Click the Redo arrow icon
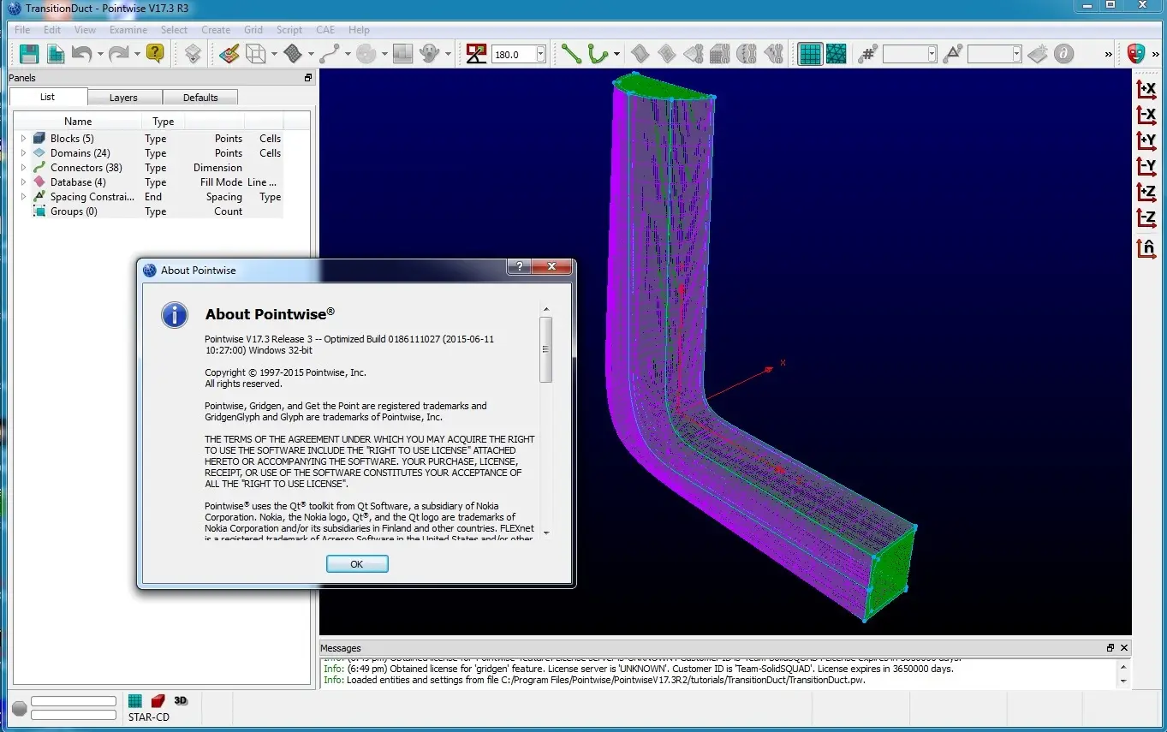The image size is (1167, 732). [118, 54]
